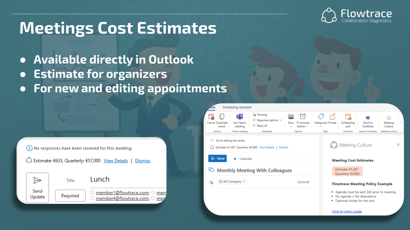Open the Click for policy guide link

coord(347,211)
